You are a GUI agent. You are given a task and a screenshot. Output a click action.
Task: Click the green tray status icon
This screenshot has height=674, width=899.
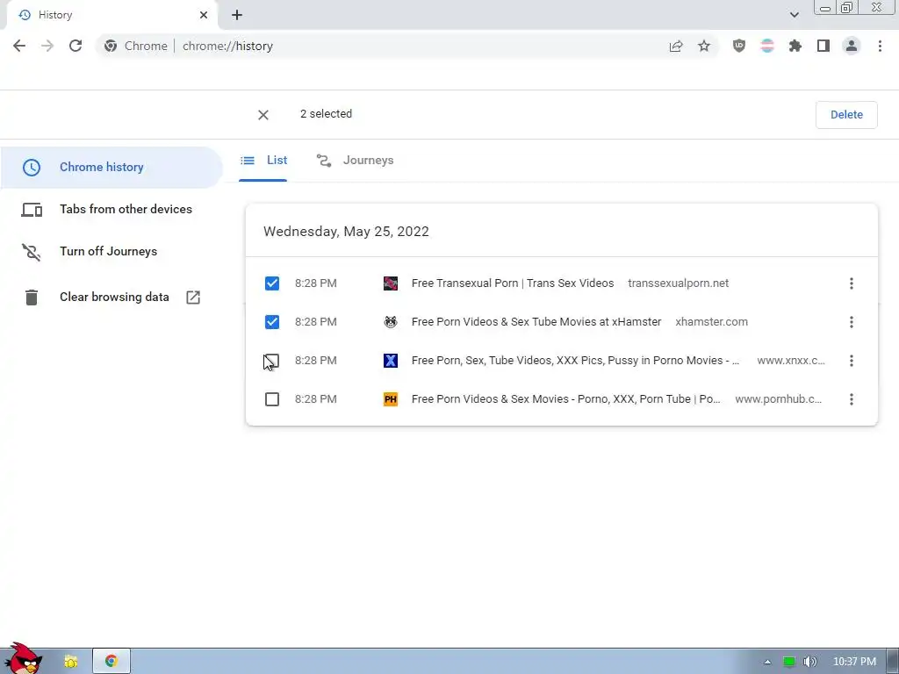789,662
